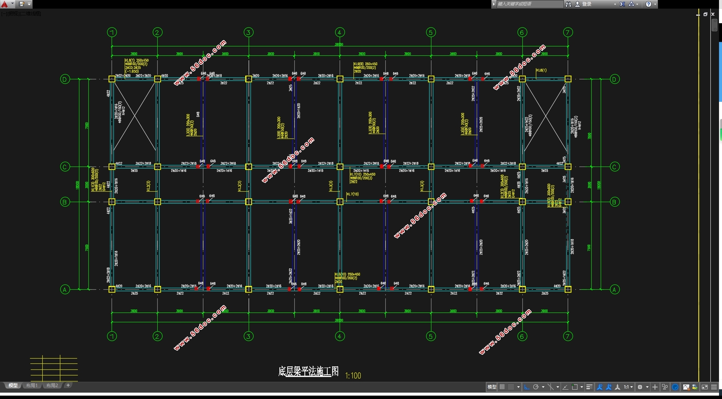Image resolution: width=722 pixels, height=399 pixels.
Task: Click the viewport [-] control label
Action: (4, 14)
